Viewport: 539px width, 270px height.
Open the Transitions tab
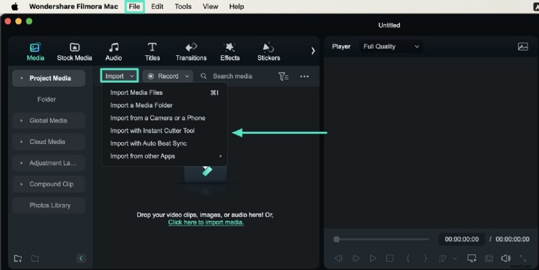click(191, 51)
